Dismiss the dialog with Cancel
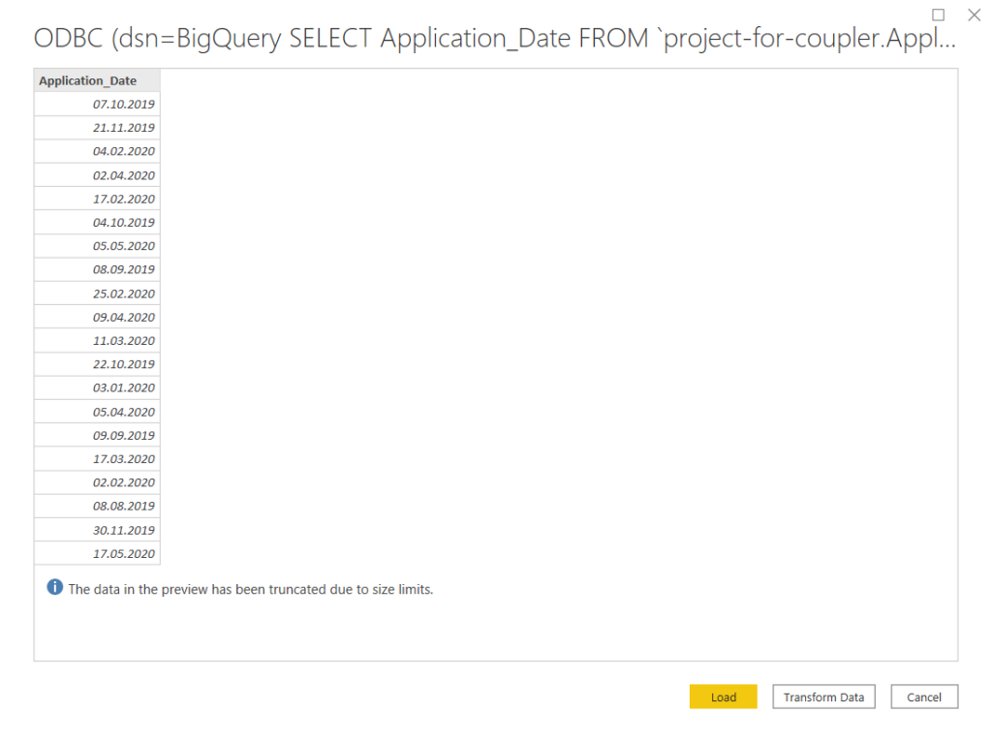The height and width of the screenshot is (743, 992). (x=923, y=697)
